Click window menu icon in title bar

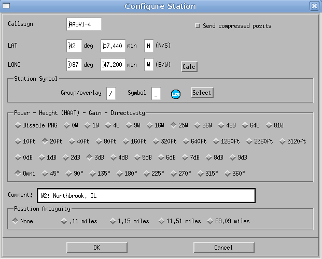tap(6, 6)
